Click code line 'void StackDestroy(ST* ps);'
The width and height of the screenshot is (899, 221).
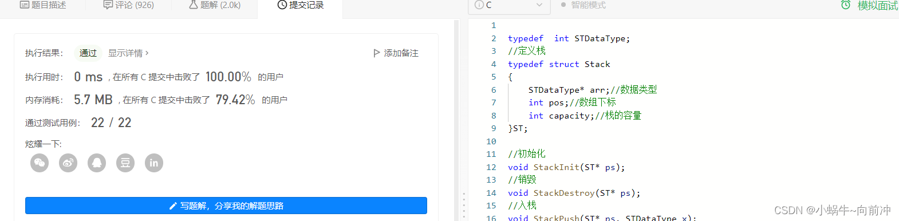(574, 193)
